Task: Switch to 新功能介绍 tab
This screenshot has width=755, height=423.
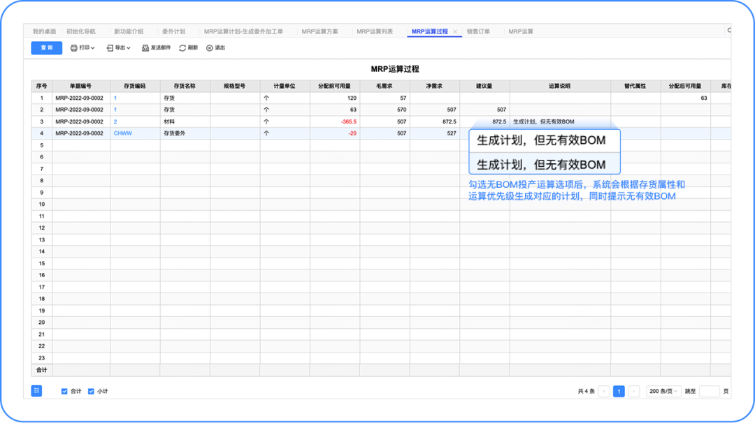Action: click(129, 31)
